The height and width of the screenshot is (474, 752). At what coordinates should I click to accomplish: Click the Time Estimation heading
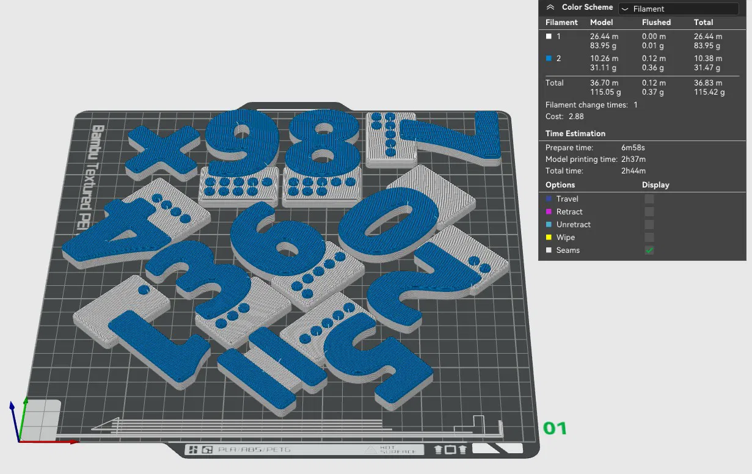pos(575,133)
